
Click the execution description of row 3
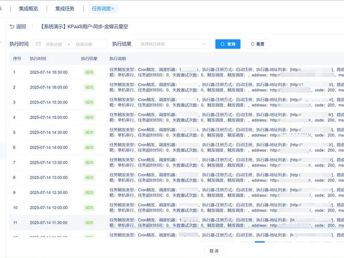[227, 102]
